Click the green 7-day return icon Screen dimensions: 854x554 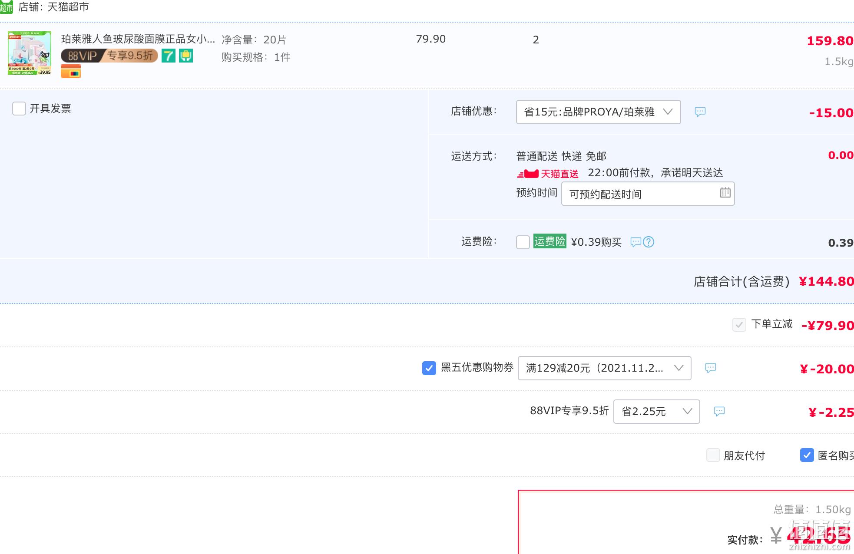(x=169, y=56)
